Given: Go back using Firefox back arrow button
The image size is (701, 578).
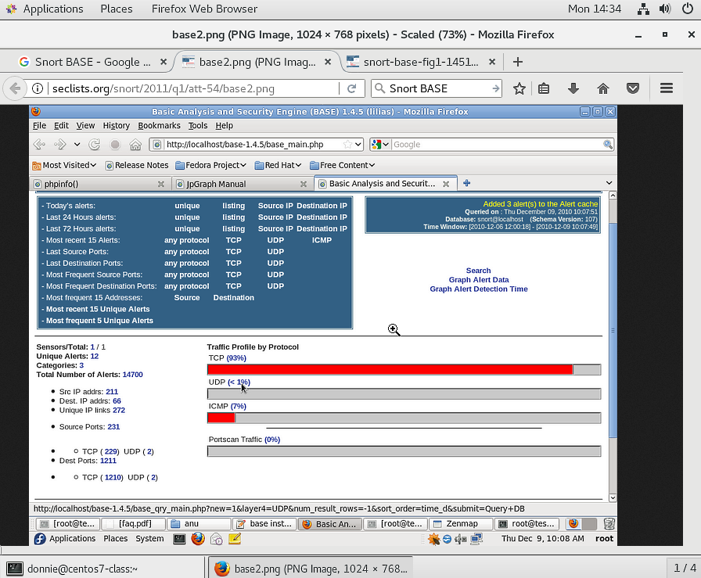Looking at the screenshot, I should [x=15, y=88].
